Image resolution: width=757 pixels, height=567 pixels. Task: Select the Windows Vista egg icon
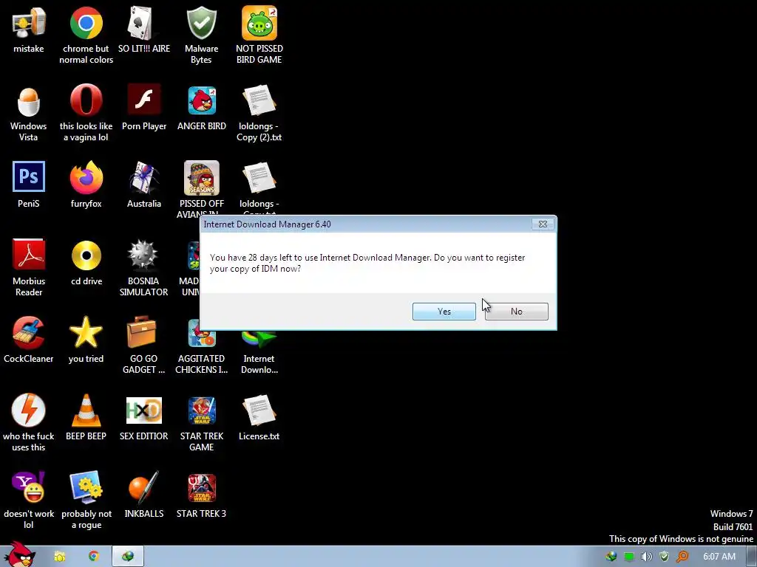tap(29, 113)
